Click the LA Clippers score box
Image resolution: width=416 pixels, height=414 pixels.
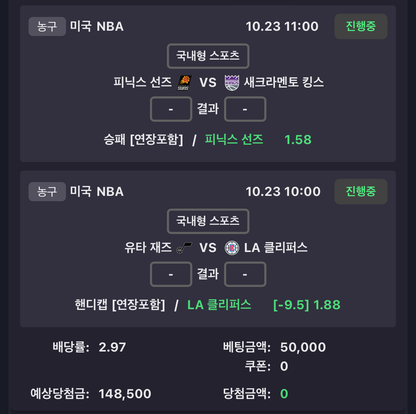tap(245, 274)
